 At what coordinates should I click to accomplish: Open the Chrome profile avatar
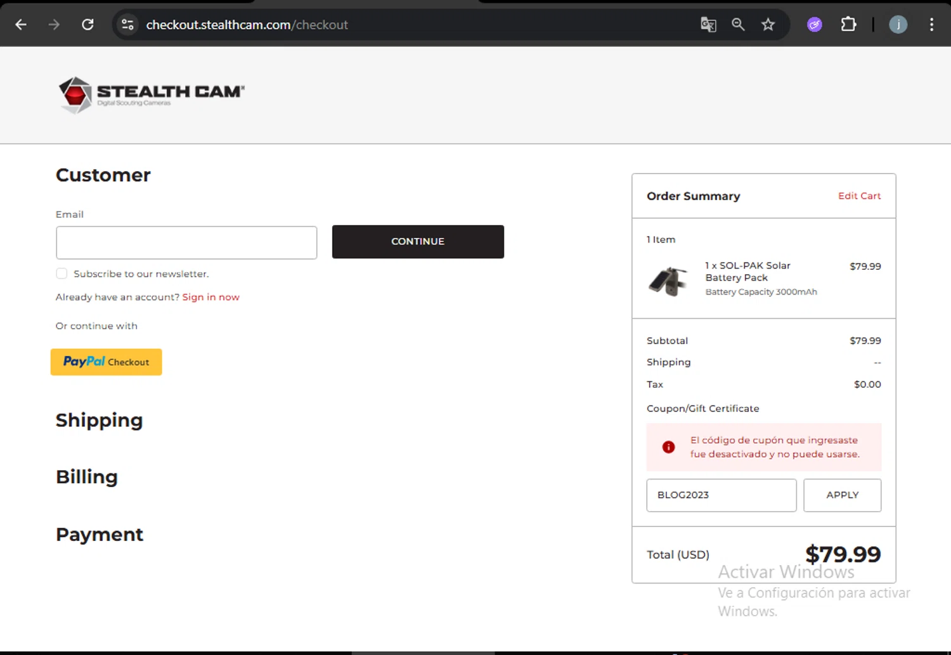pos(898,25)
